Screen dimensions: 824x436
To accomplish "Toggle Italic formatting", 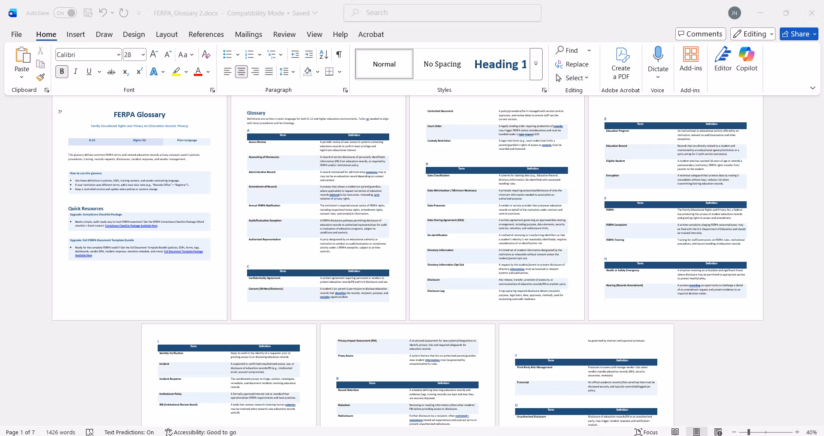I will pos(76,72).
